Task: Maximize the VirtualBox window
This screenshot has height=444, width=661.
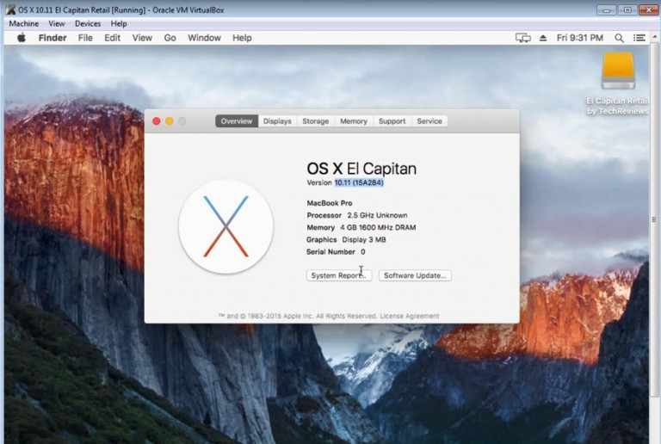Action: [x=627, y=9]
